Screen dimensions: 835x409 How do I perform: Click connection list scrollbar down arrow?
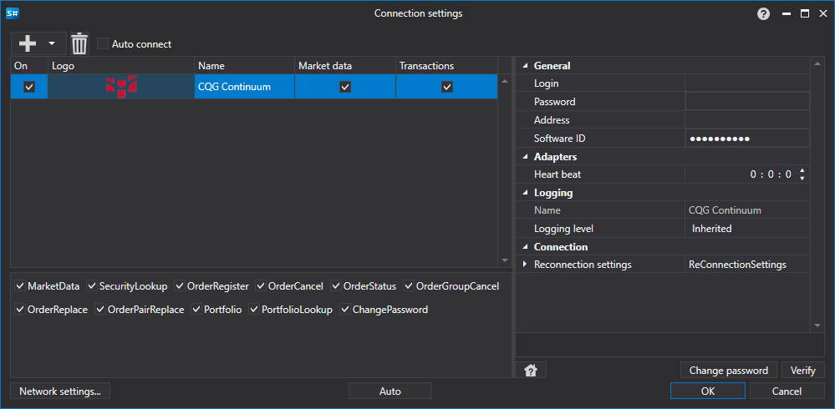tap(505, 260)
